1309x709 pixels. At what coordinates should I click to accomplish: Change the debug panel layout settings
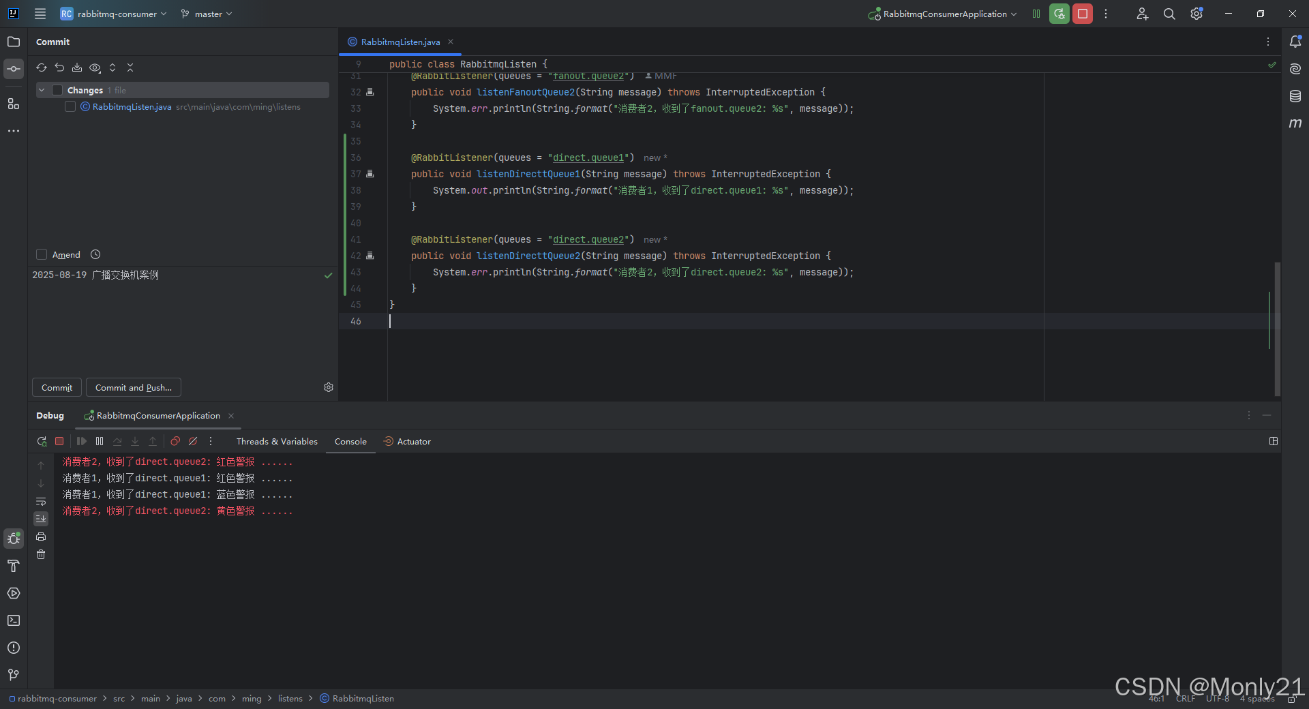1274,441
